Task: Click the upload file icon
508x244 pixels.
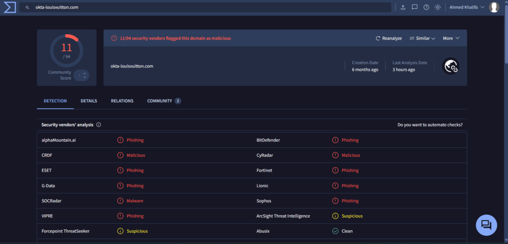Action: [403, 7]
